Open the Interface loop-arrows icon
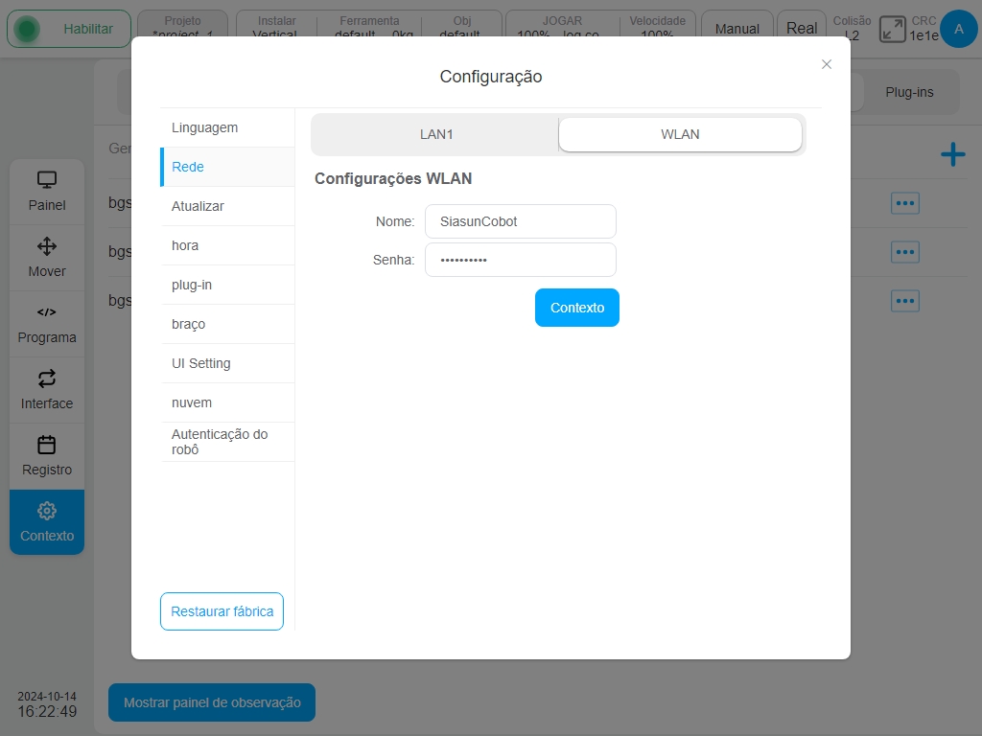The height and width of the screenshot is (736, 982). tap(47, 378)
